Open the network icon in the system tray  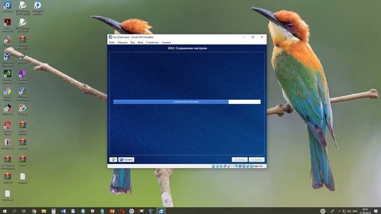[344, 211]
